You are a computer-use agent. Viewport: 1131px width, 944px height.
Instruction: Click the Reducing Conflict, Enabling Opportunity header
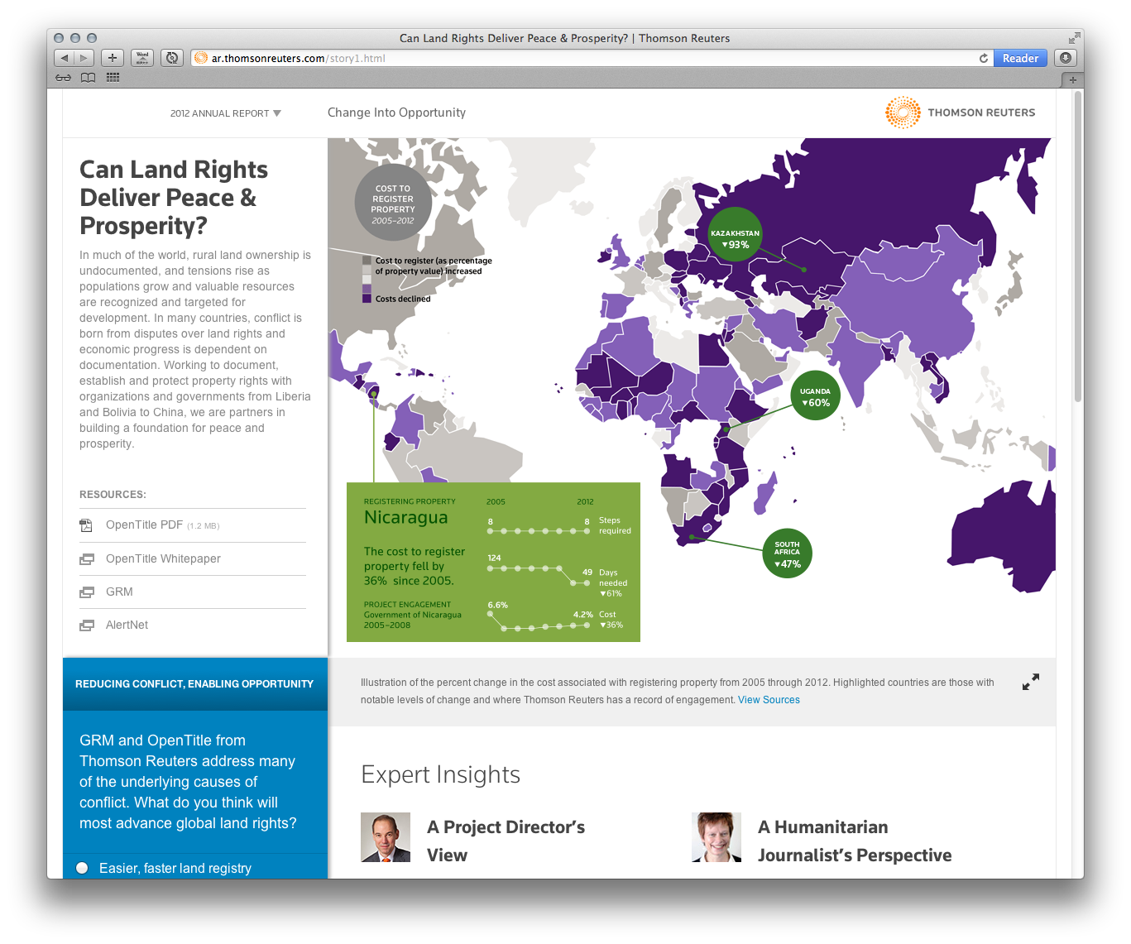pyautogui.click(x=194, y=684)
